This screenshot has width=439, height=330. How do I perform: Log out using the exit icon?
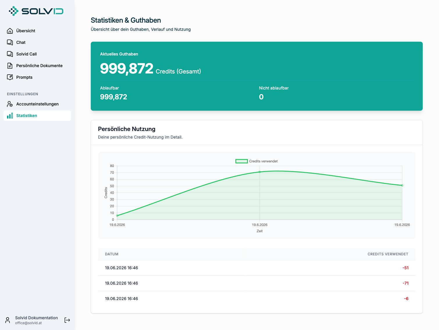[67, 320]
